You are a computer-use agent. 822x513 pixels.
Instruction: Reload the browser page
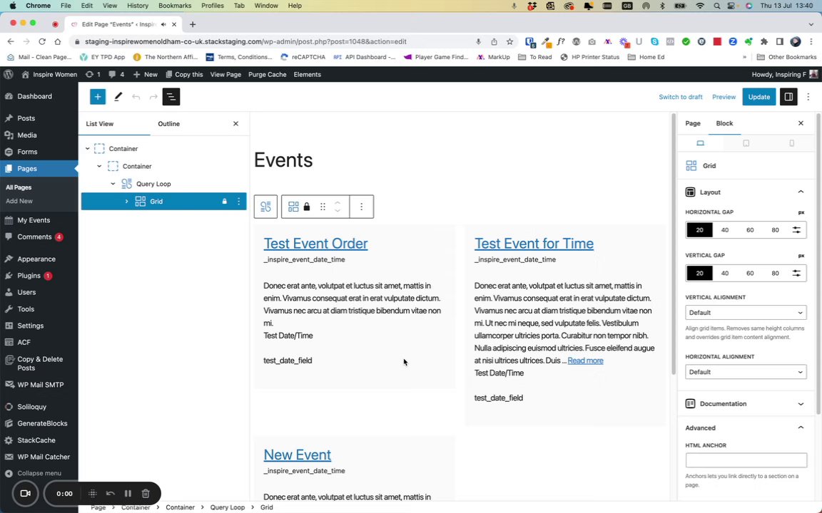42,41
